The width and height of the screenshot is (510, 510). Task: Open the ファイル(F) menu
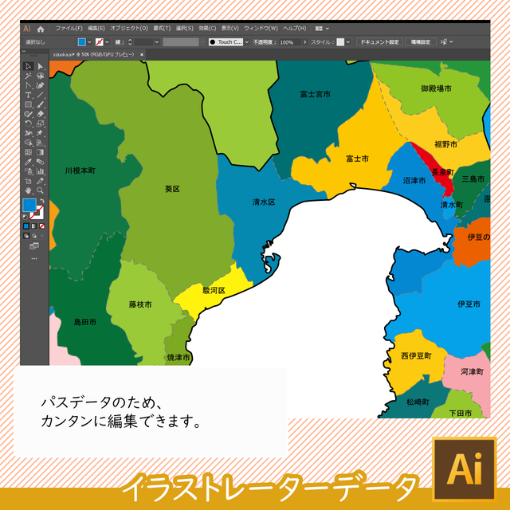point(69,29)
